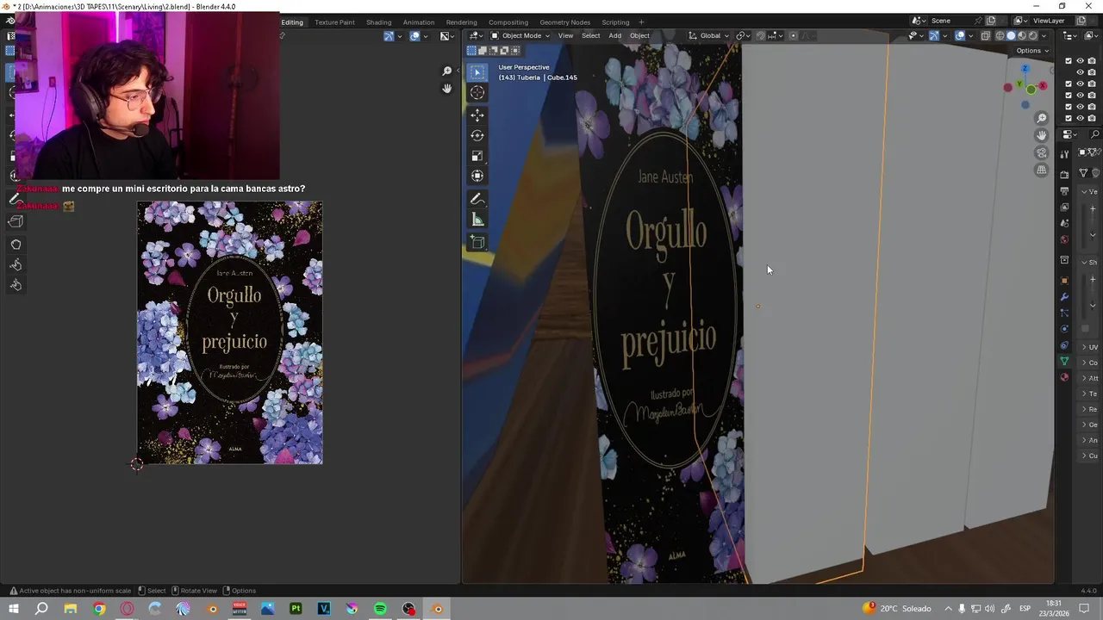Click the red X axis on navigation gizmo
1103x620 pixels.
(x=1043, y=86)
